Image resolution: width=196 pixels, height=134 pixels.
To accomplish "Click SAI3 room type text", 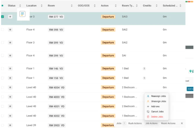I will [124, 17].
